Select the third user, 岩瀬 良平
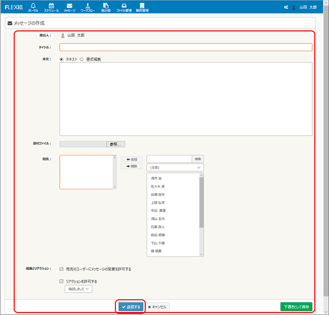 158,194
